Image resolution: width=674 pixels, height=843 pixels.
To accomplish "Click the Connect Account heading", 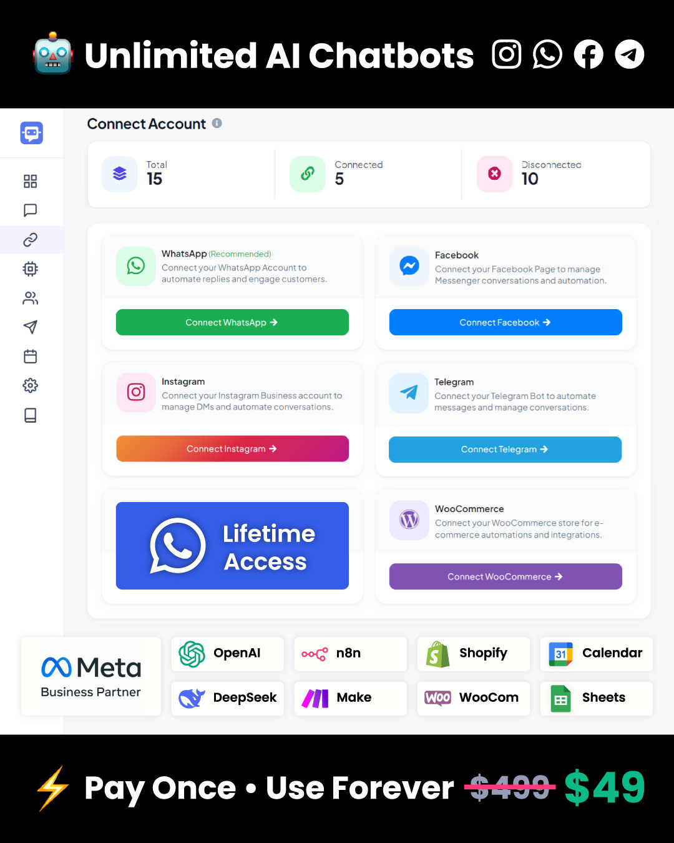I will tap(147, 124).
